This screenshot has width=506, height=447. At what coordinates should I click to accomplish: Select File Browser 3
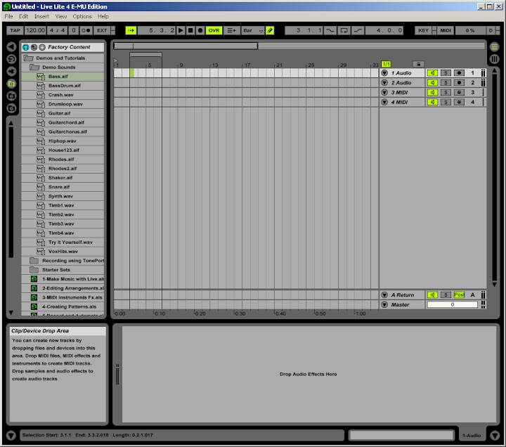(11, 108)
